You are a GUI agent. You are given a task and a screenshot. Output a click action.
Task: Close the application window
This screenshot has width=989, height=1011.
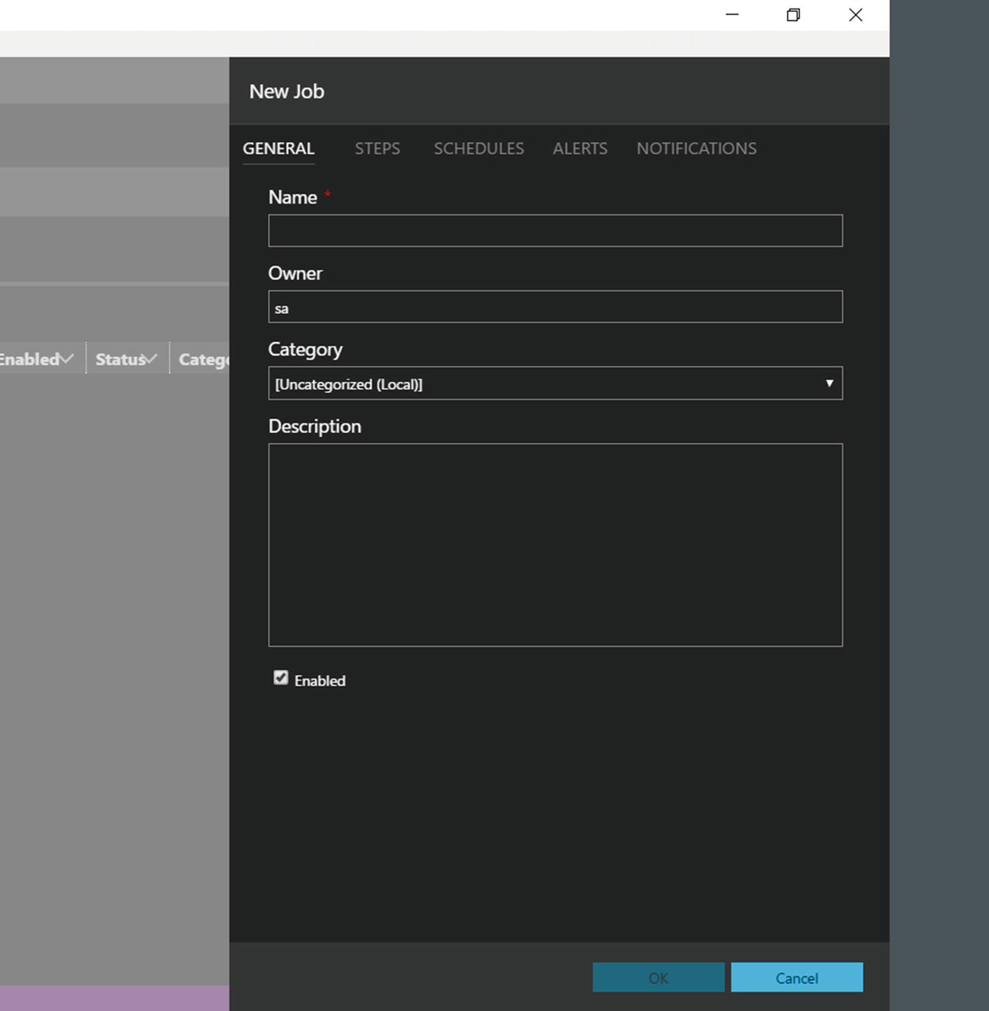coord(856,15)
